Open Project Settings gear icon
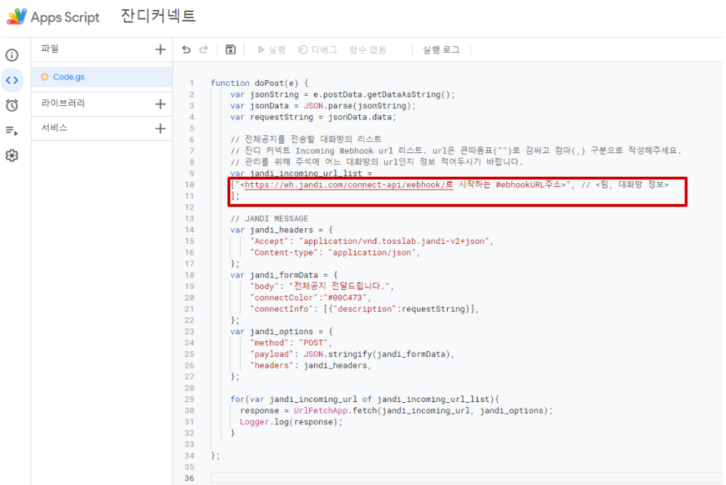The height and width of the screenshot is (485, 726). click(x=11, y=155)
